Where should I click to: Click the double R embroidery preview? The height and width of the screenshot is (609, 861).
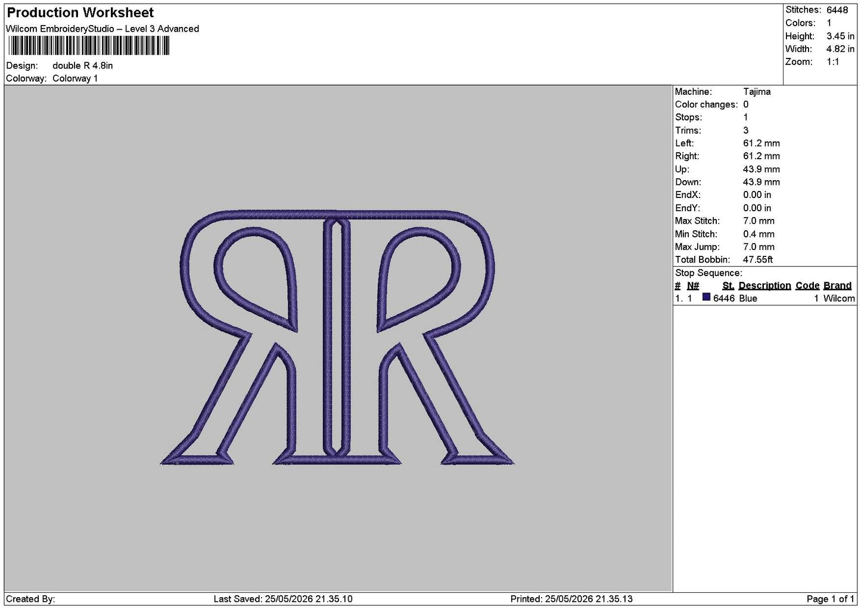pyautogui.click(x=337, y=337)
